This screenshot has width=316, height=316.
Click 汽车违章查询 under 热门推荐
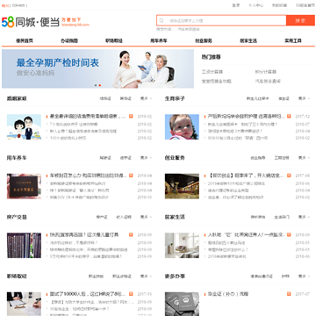(268, 81)
